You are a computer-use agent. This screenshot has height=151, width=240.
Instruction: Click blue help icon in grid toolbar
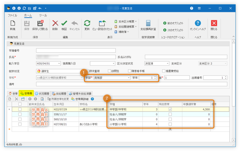tap(92, 99)
